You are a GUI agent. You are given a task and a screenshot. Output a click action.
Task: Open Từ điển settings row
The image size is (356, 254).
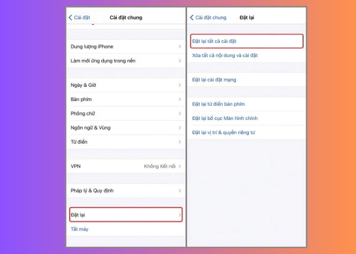(79, 142)
